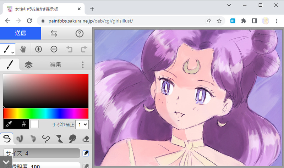284x168 pixels.
Task: Select the hand pan tool
Action: (23, 49)
